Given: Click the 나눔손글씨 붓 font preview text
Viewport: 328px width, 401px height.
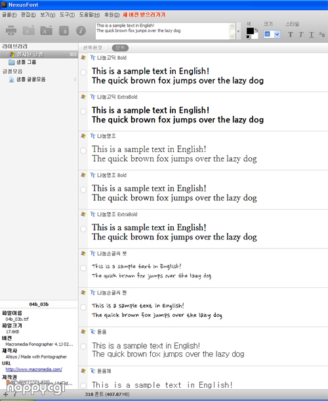Looking at the screenshot, I should (x=152, y=271).
